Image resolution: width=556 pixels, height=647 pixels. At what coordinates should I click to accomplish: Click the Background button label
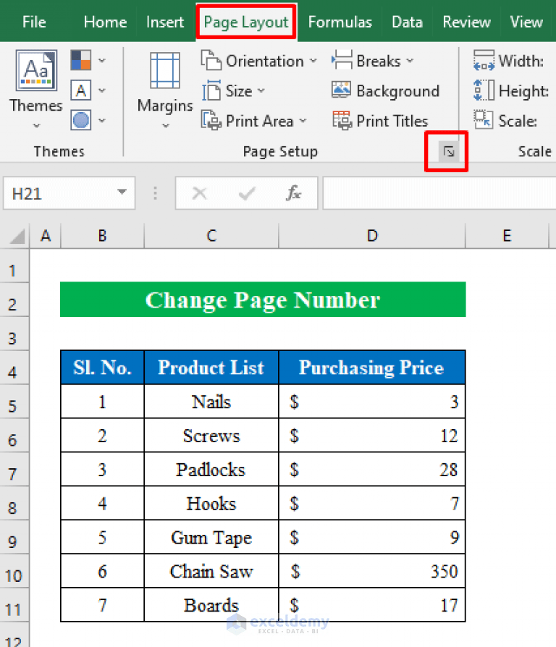pos(398,91)
